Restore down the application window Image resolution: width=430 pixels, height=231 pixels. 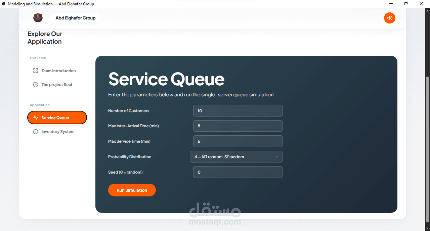click(x=406, y=4)
